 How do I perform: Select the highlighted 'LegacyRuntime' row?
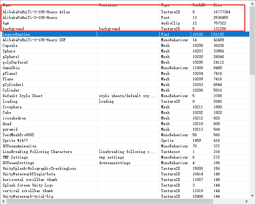(125, 34)
